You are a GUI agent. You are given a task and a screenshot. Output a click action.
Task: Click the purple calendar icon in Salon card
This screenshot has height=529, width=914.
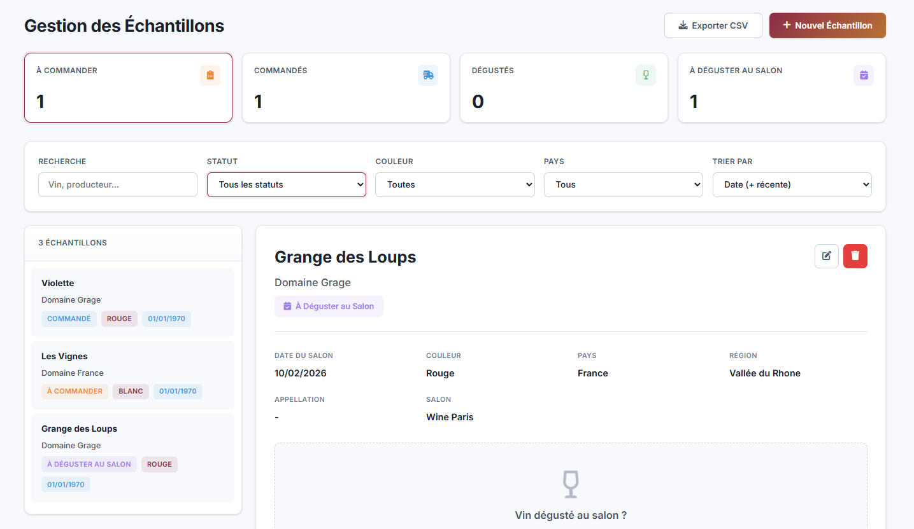pyautogui.click(x=864, y=75)
